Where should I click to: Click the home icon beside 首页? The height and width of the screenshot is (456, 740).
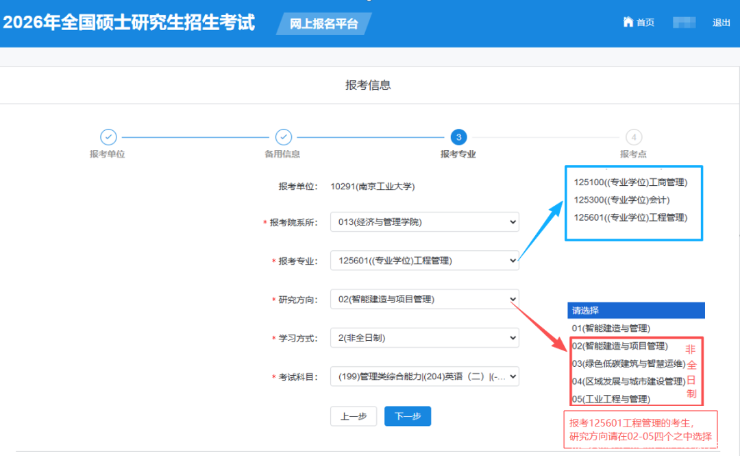(628, 22)
